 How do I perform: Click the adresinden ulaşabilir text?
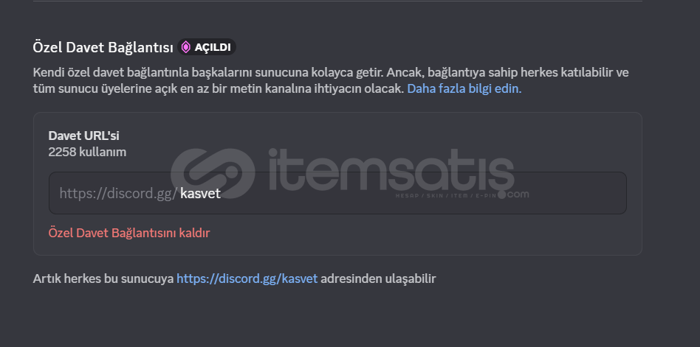[x=378, y=278]
